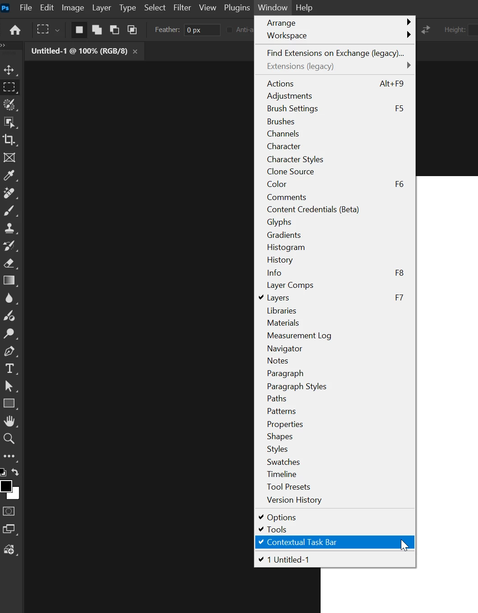Select the Eyedropper tool

point(9,175)
